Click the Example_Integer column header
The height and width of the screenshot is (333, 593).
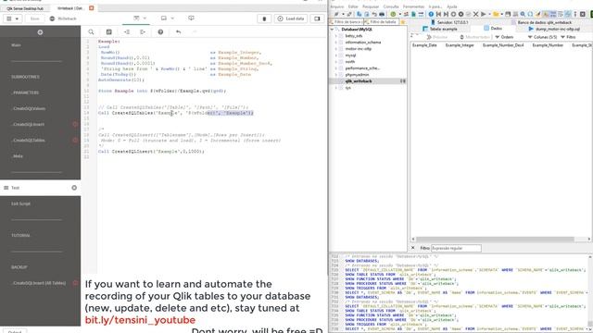point(460,45)
